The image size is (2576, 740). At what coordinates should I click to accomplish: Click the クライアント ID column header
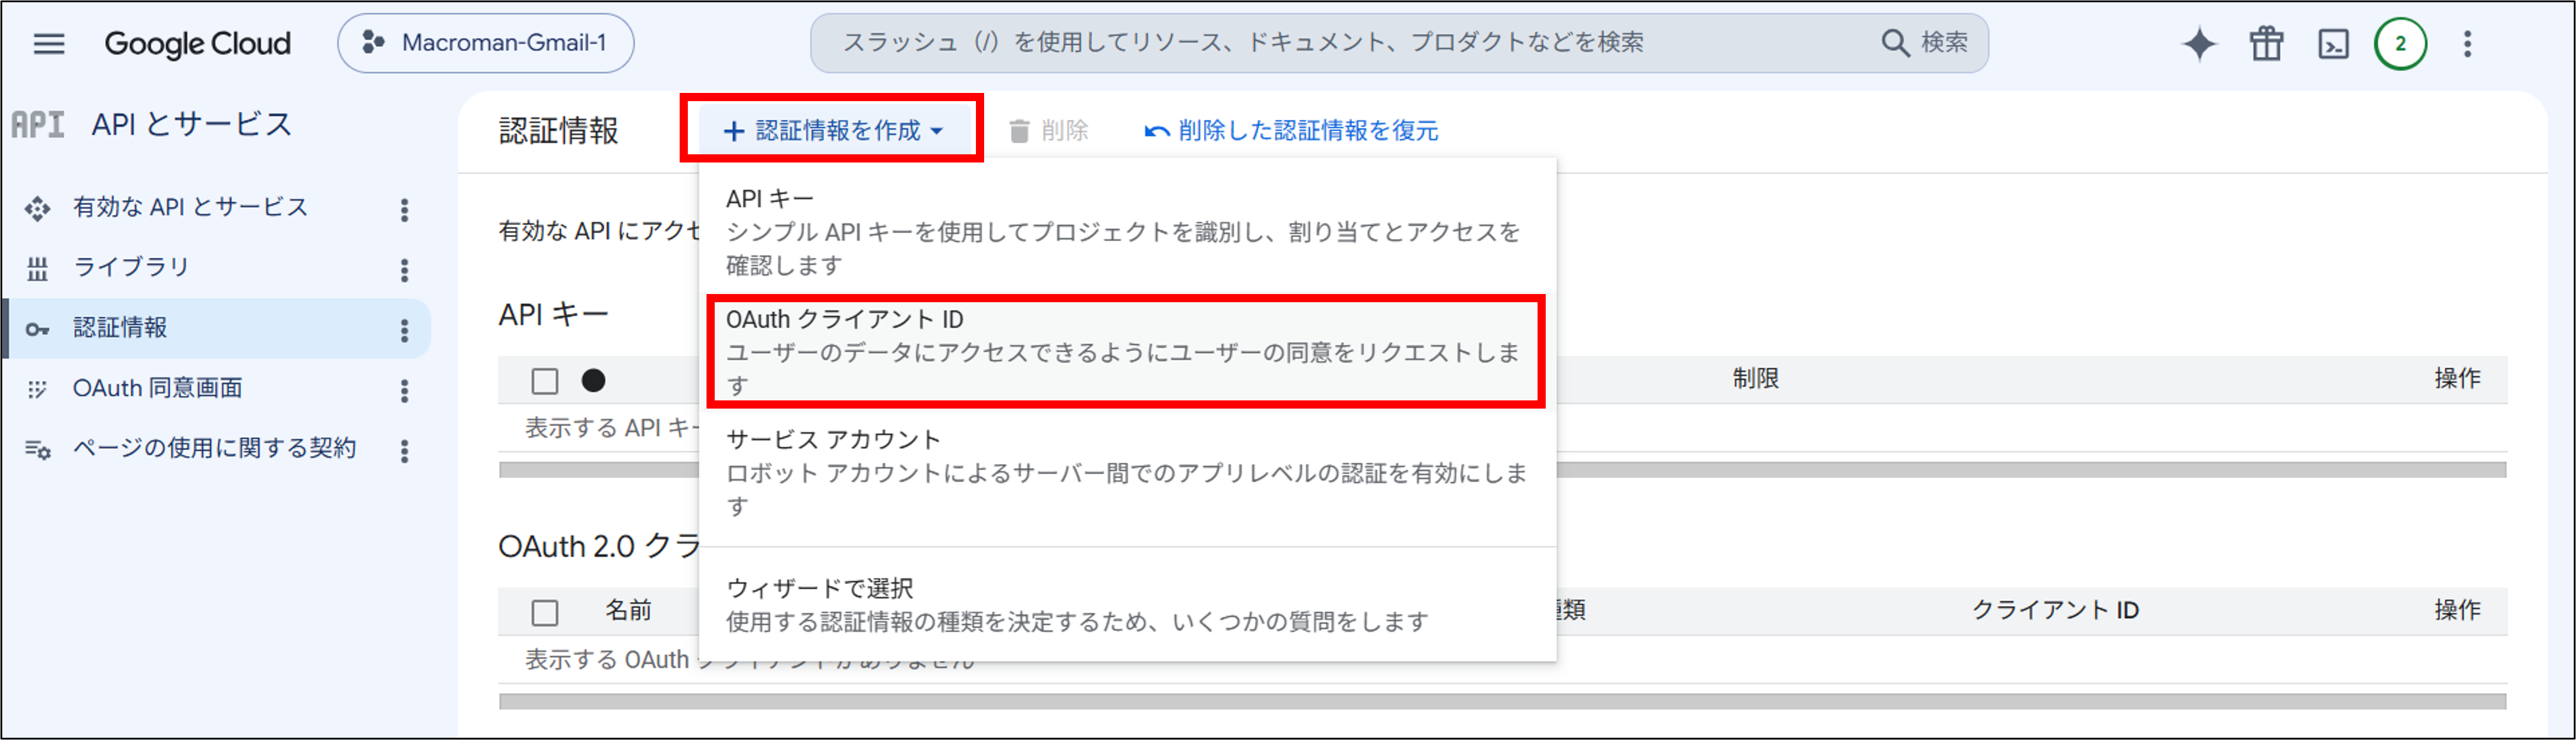(x=2055, y=610)
